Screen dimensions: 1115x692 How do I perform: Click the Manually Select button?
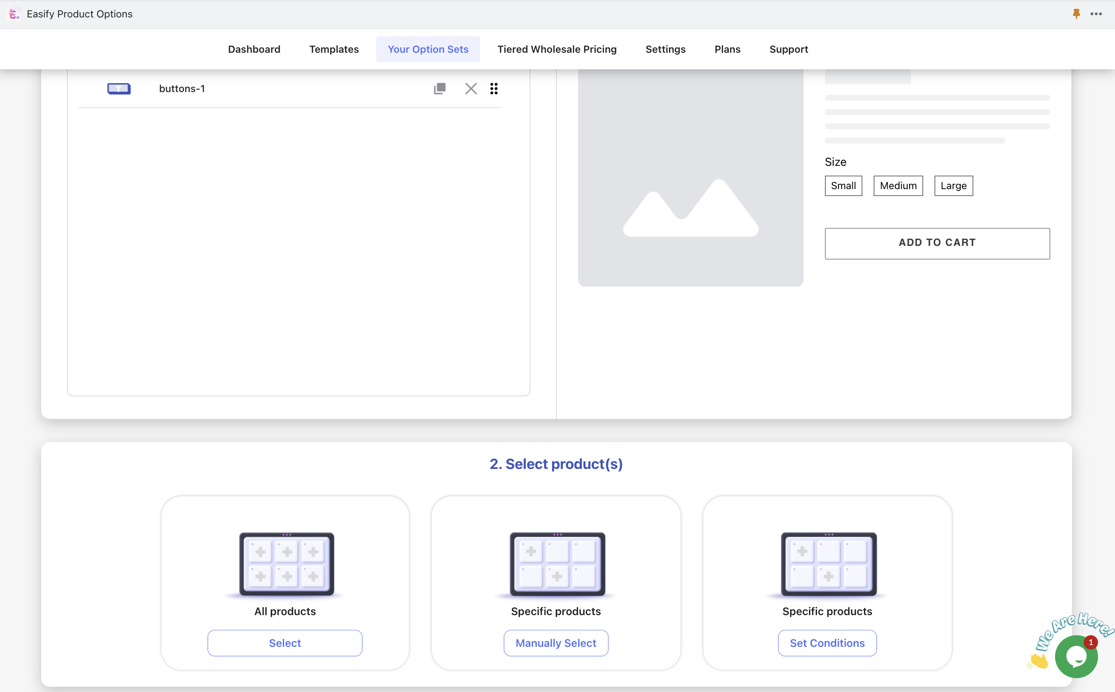point(556,642)
